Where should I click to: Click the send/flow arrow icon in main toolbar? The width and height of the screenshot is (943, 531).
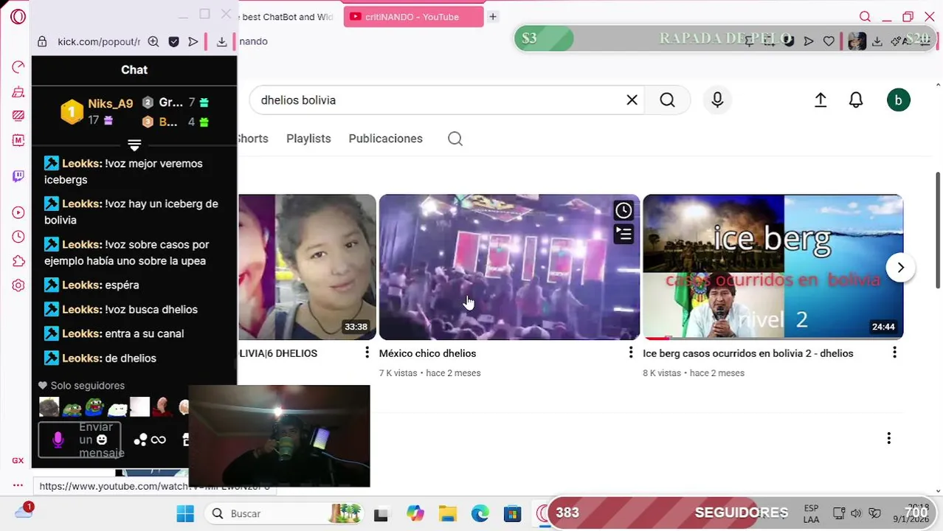[x=809, y=41]
